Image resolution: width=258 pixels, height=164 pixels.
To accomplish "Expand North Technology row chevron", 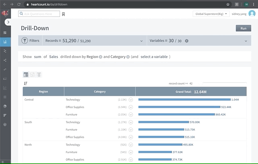I will pos(131,145).
